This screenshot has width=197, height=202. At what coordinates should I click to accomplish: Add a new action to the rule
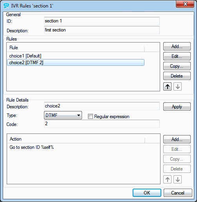(177, 139)
